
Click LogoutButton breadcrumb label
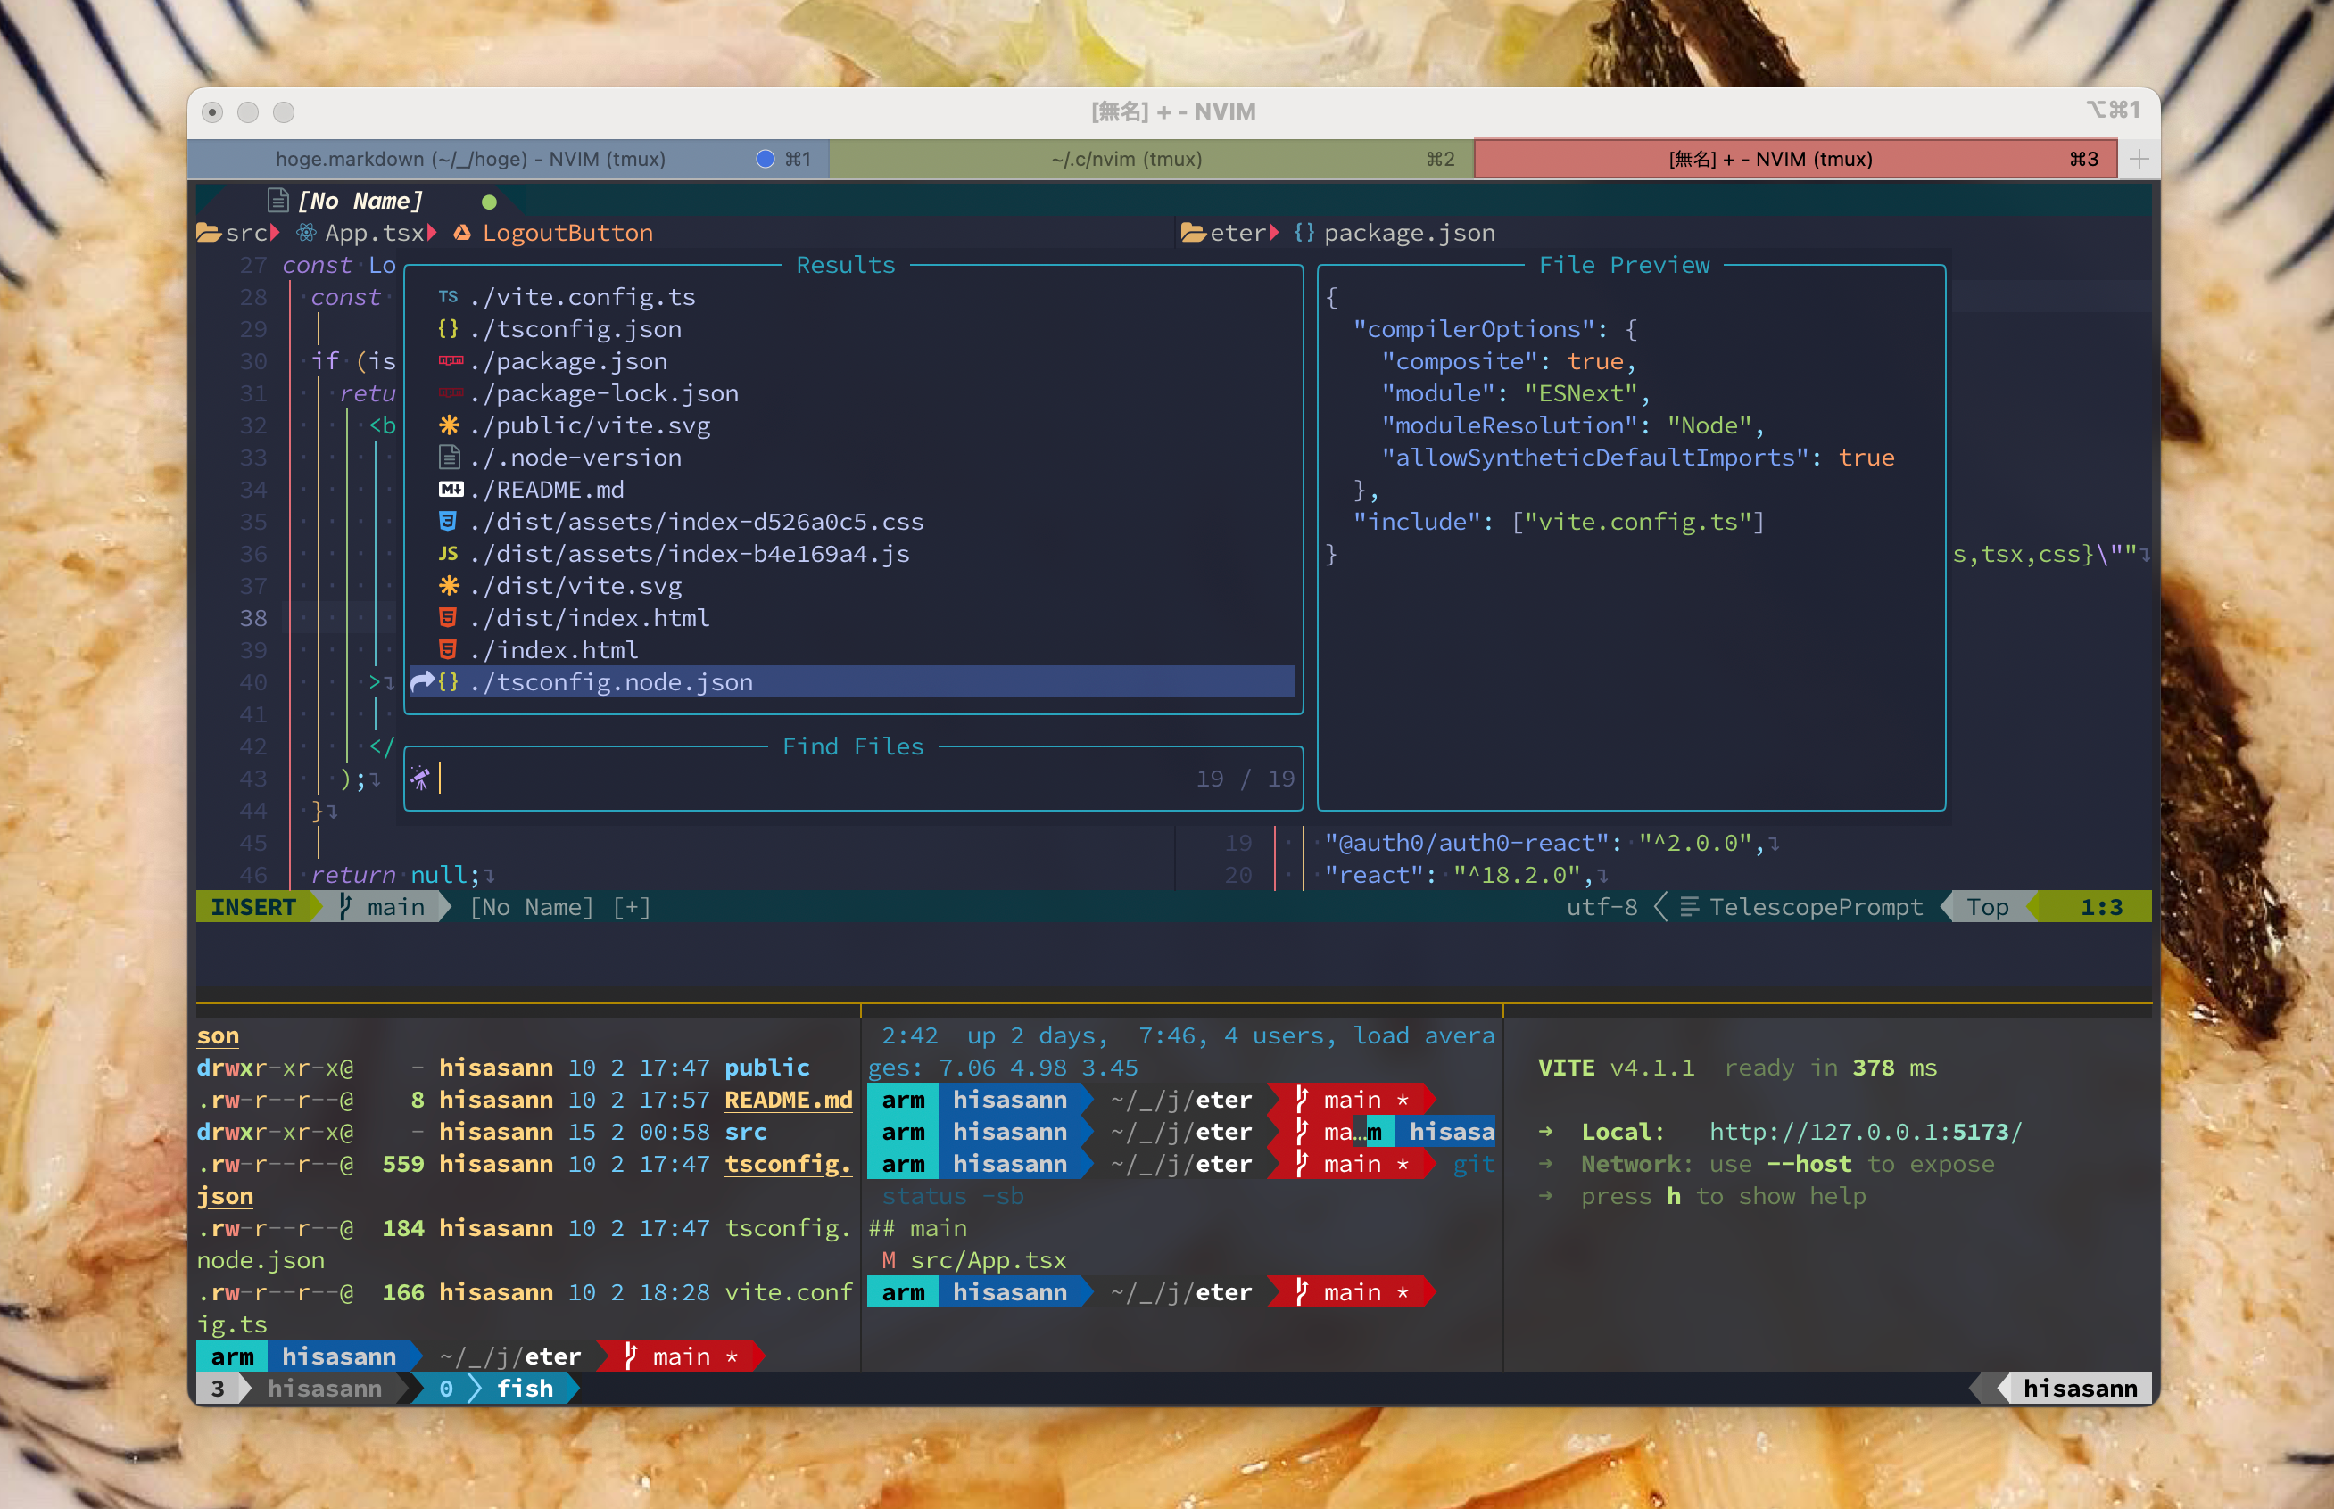pos(567,233)
